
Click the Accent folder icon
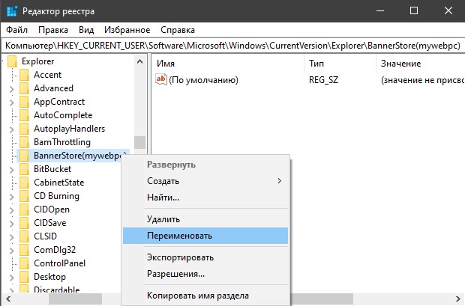[24, 75]
